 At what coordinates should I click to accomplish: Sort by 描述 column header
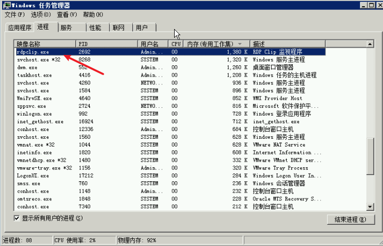pos(288,44)
